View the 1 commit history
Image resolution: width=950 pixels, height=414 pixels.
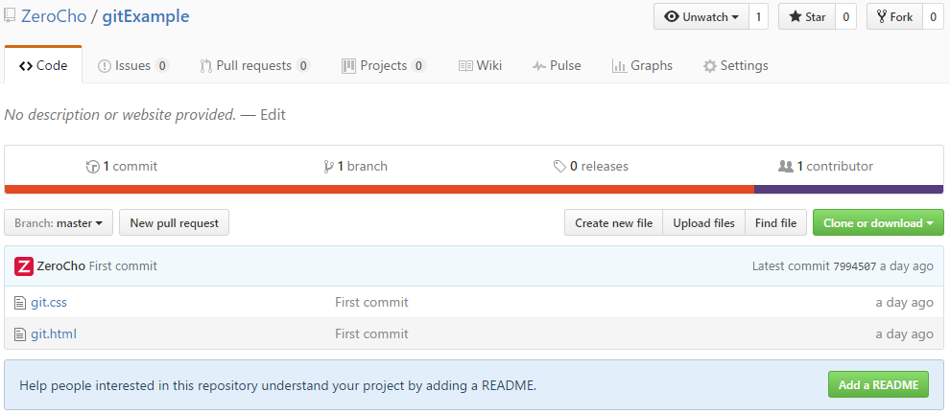click(x=122, y=166)
